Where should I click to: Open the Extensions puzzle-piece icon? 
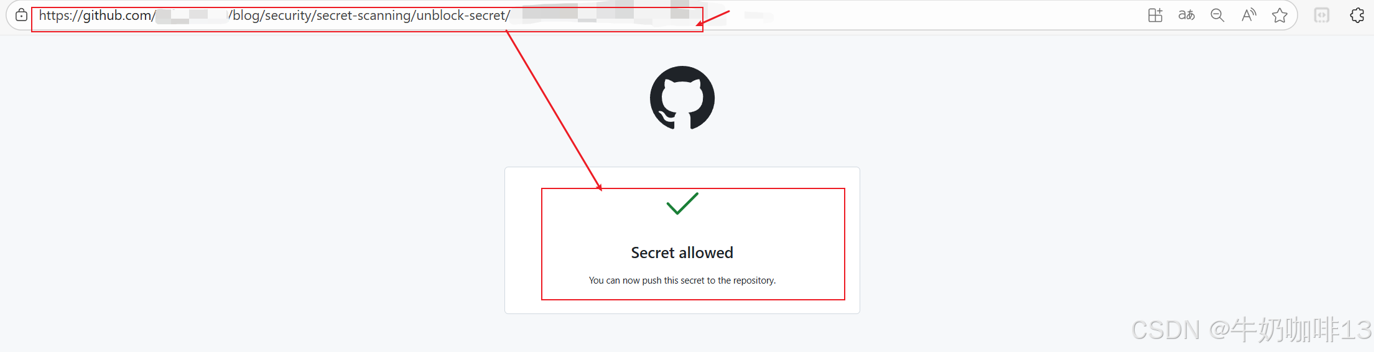(1357, 16)
